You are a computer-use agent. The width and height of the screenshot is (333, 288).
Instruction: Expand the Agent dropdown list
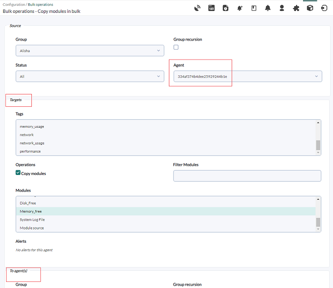pyautogui.click(x=248, y=76)
